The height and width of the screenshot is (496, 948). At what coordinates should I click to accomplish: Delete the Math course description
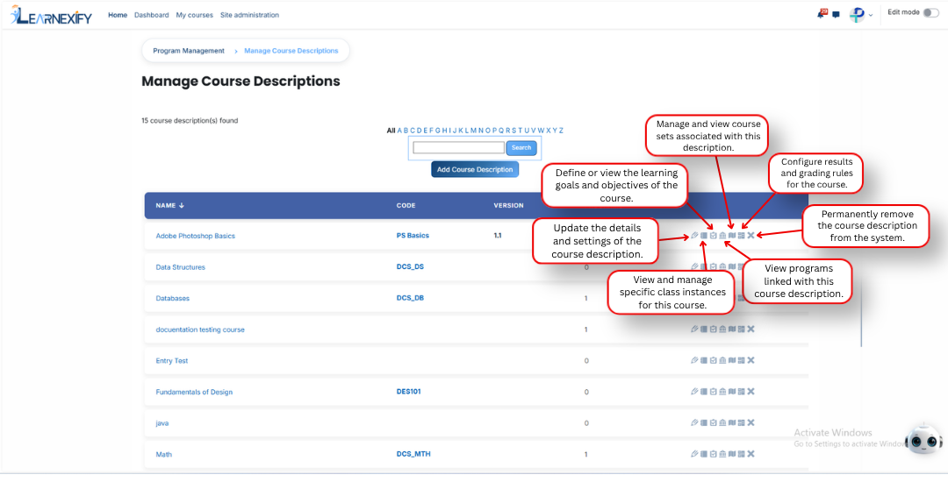(750, 454)
